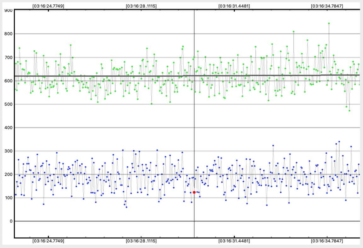Click the lowest green data point near 470

tap(349, 111)
